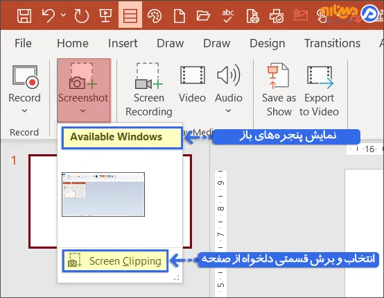The image size is (384, 298).
Task: Click the Audio speaker icon
Action: click(x=229, y=75)
